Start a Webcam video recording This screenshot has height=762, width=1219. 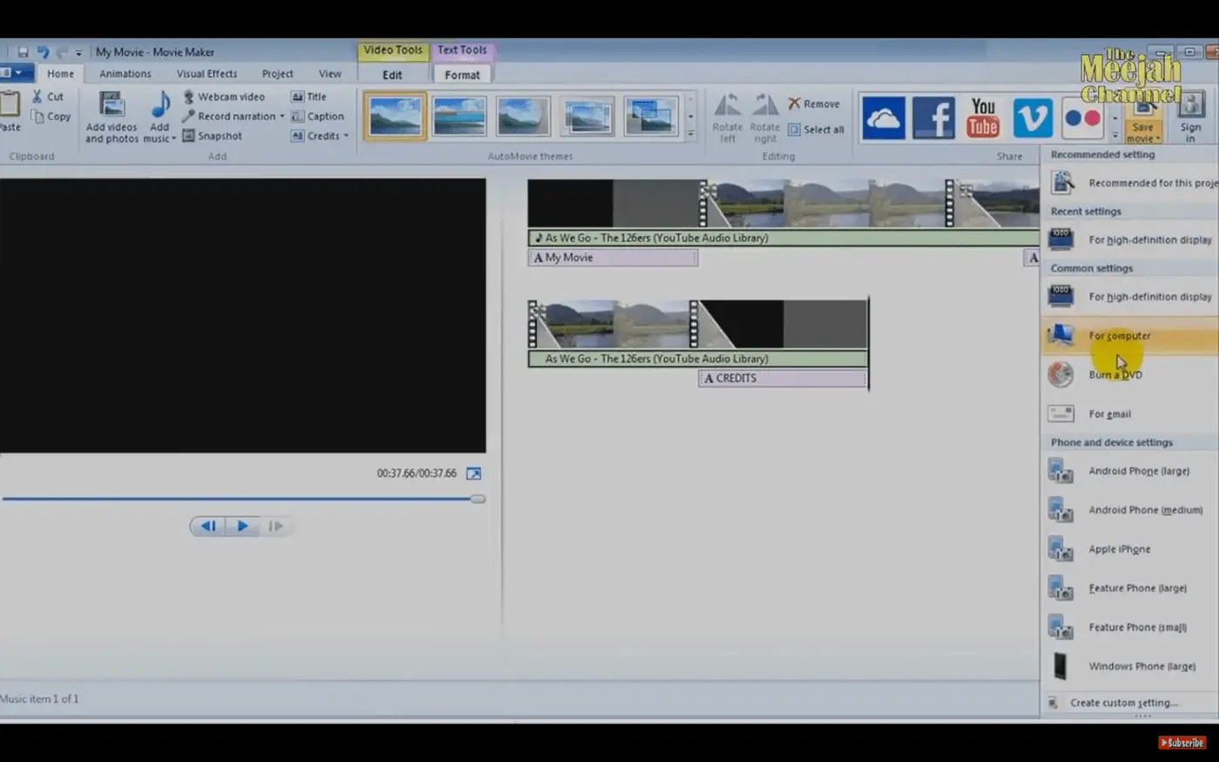point(223,97)
